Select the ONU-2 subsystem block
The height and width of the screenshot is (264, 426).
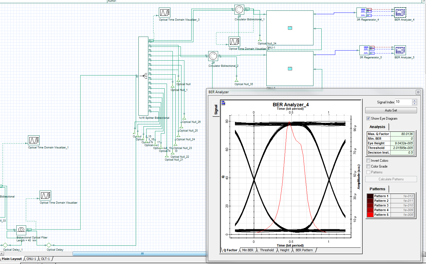pyautogui.click(x=290, y=69)
